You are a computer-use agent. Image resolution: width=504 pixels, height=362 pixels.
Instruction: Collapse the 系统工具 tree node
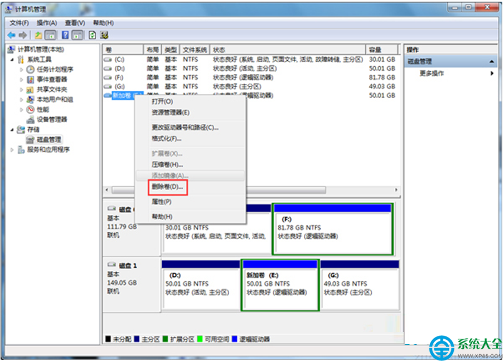tap(12, 60)
